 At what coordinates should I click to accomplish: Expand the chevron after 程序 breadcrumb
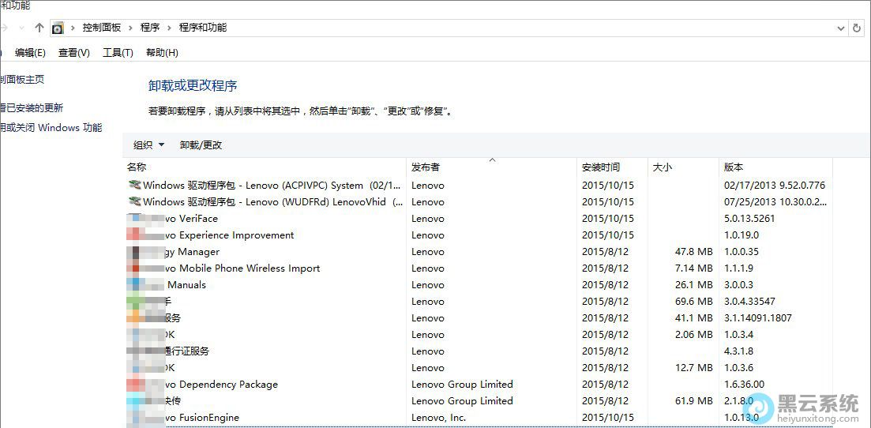[169, 28]
